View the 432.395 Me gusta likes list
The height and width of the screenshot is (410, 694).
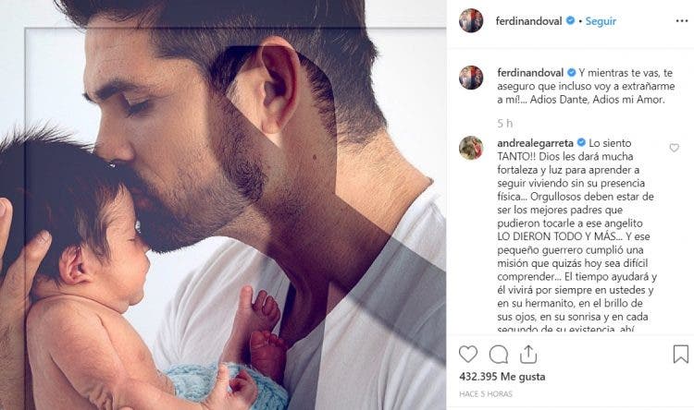coord(502,377)
